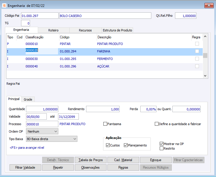
Task: Open the Estrutura de Produto tab
Action: click(117, 30)
